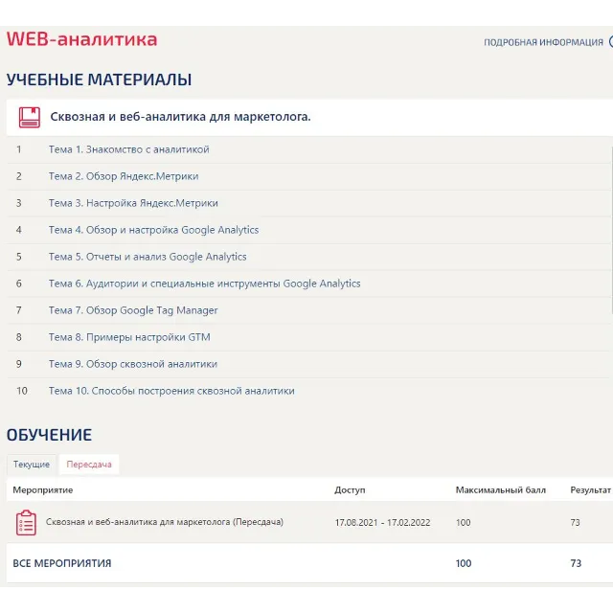Click the WEB-аналитика page title
The width and height of the screenshot is (613, 613).
[x=81, y=39]
